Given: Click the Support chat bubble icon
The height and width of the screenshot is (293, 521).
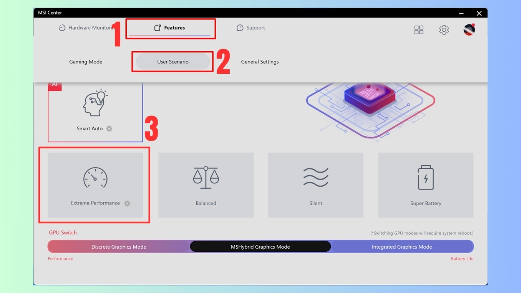Looking at the screenshot, I should point(240,28).
